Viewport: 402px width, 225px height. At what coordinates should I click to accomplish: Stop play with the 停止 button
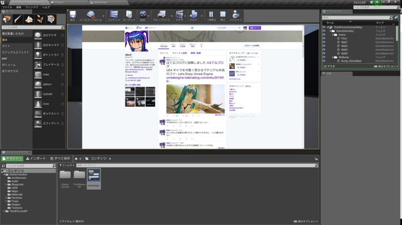click(x=223, y=16)
